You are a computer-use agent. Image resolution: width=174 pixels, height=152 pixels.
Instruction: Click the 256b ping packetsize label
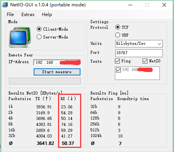coord(95,124)
